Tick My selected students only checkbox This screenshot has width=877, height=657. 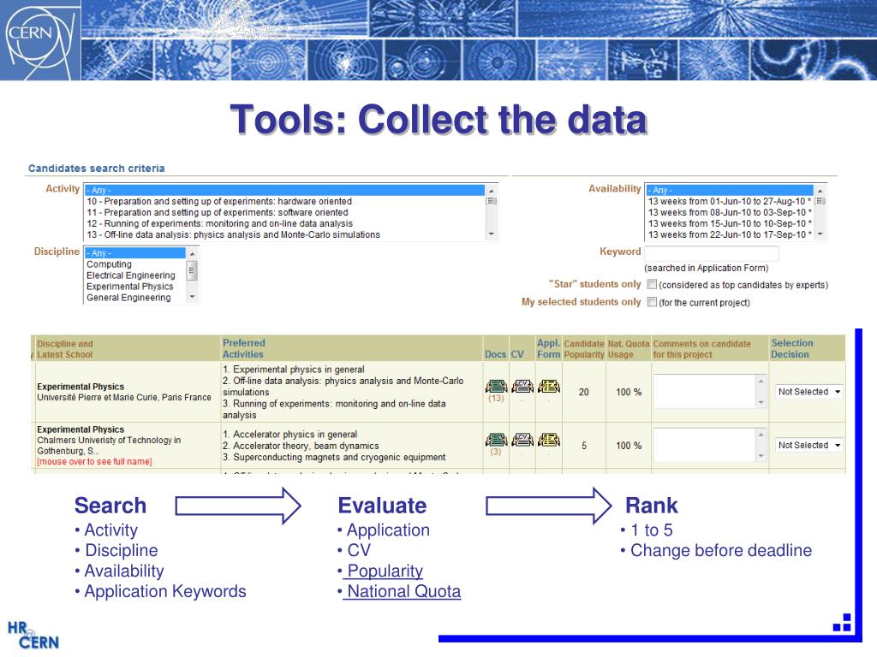click(652, 302)
